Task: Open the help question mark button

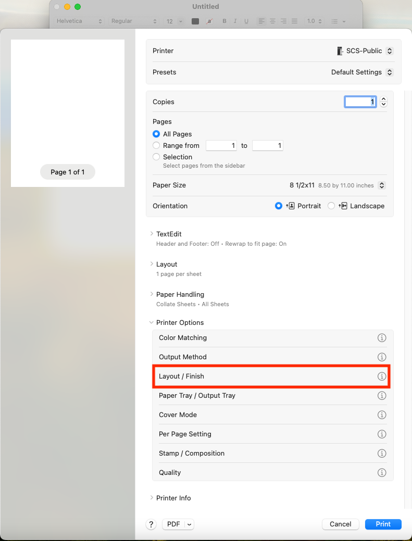Action: [151, 524]
